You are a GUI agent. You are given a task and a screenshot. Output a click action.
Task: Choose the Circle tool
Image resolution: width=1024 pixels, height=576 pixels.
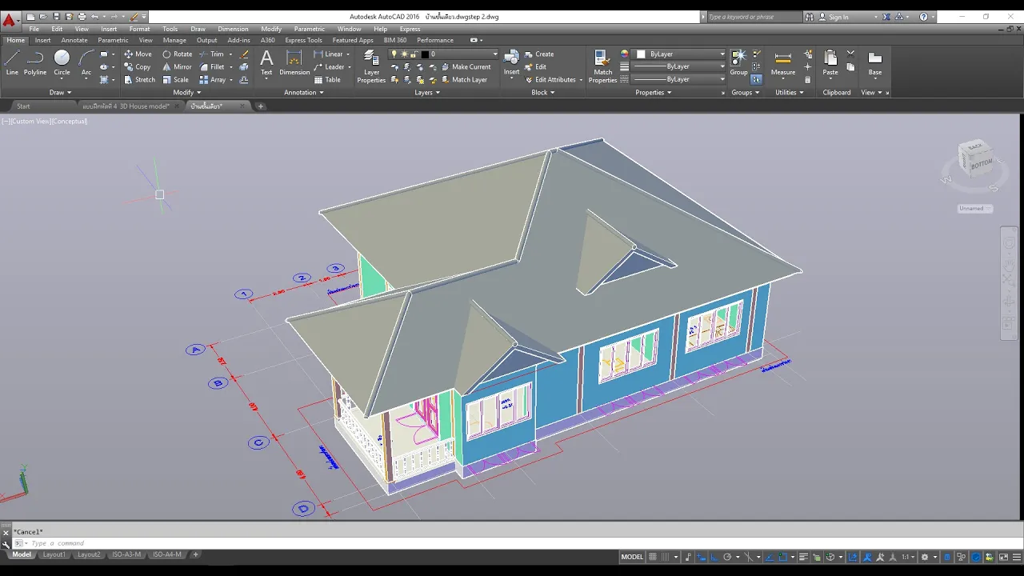pyautogui.click(x=62, y=62)
